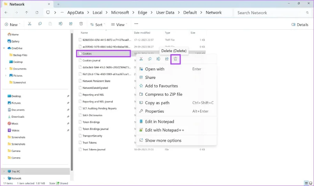
Task: Close the Network tab
Action: (49, 4)
